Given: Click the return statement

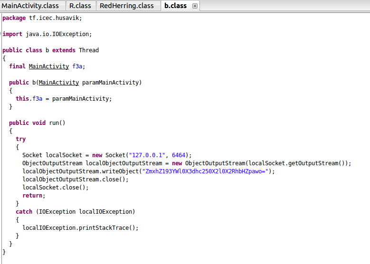Looking at the screenshot, I should click(x=34, y=196).
